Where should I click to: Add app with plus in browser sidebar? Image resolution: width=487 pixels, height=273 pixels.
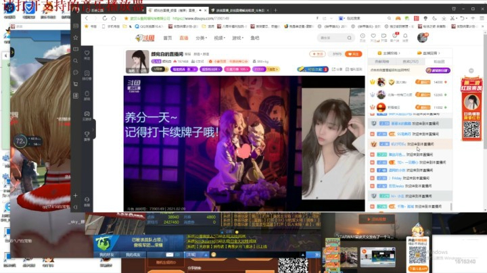pyautogui.click(x=76, y=195)
